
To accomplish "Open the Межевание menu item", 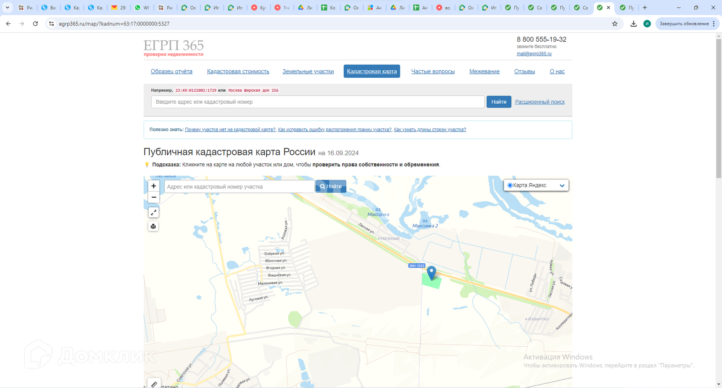I will [x=484, y=71].
